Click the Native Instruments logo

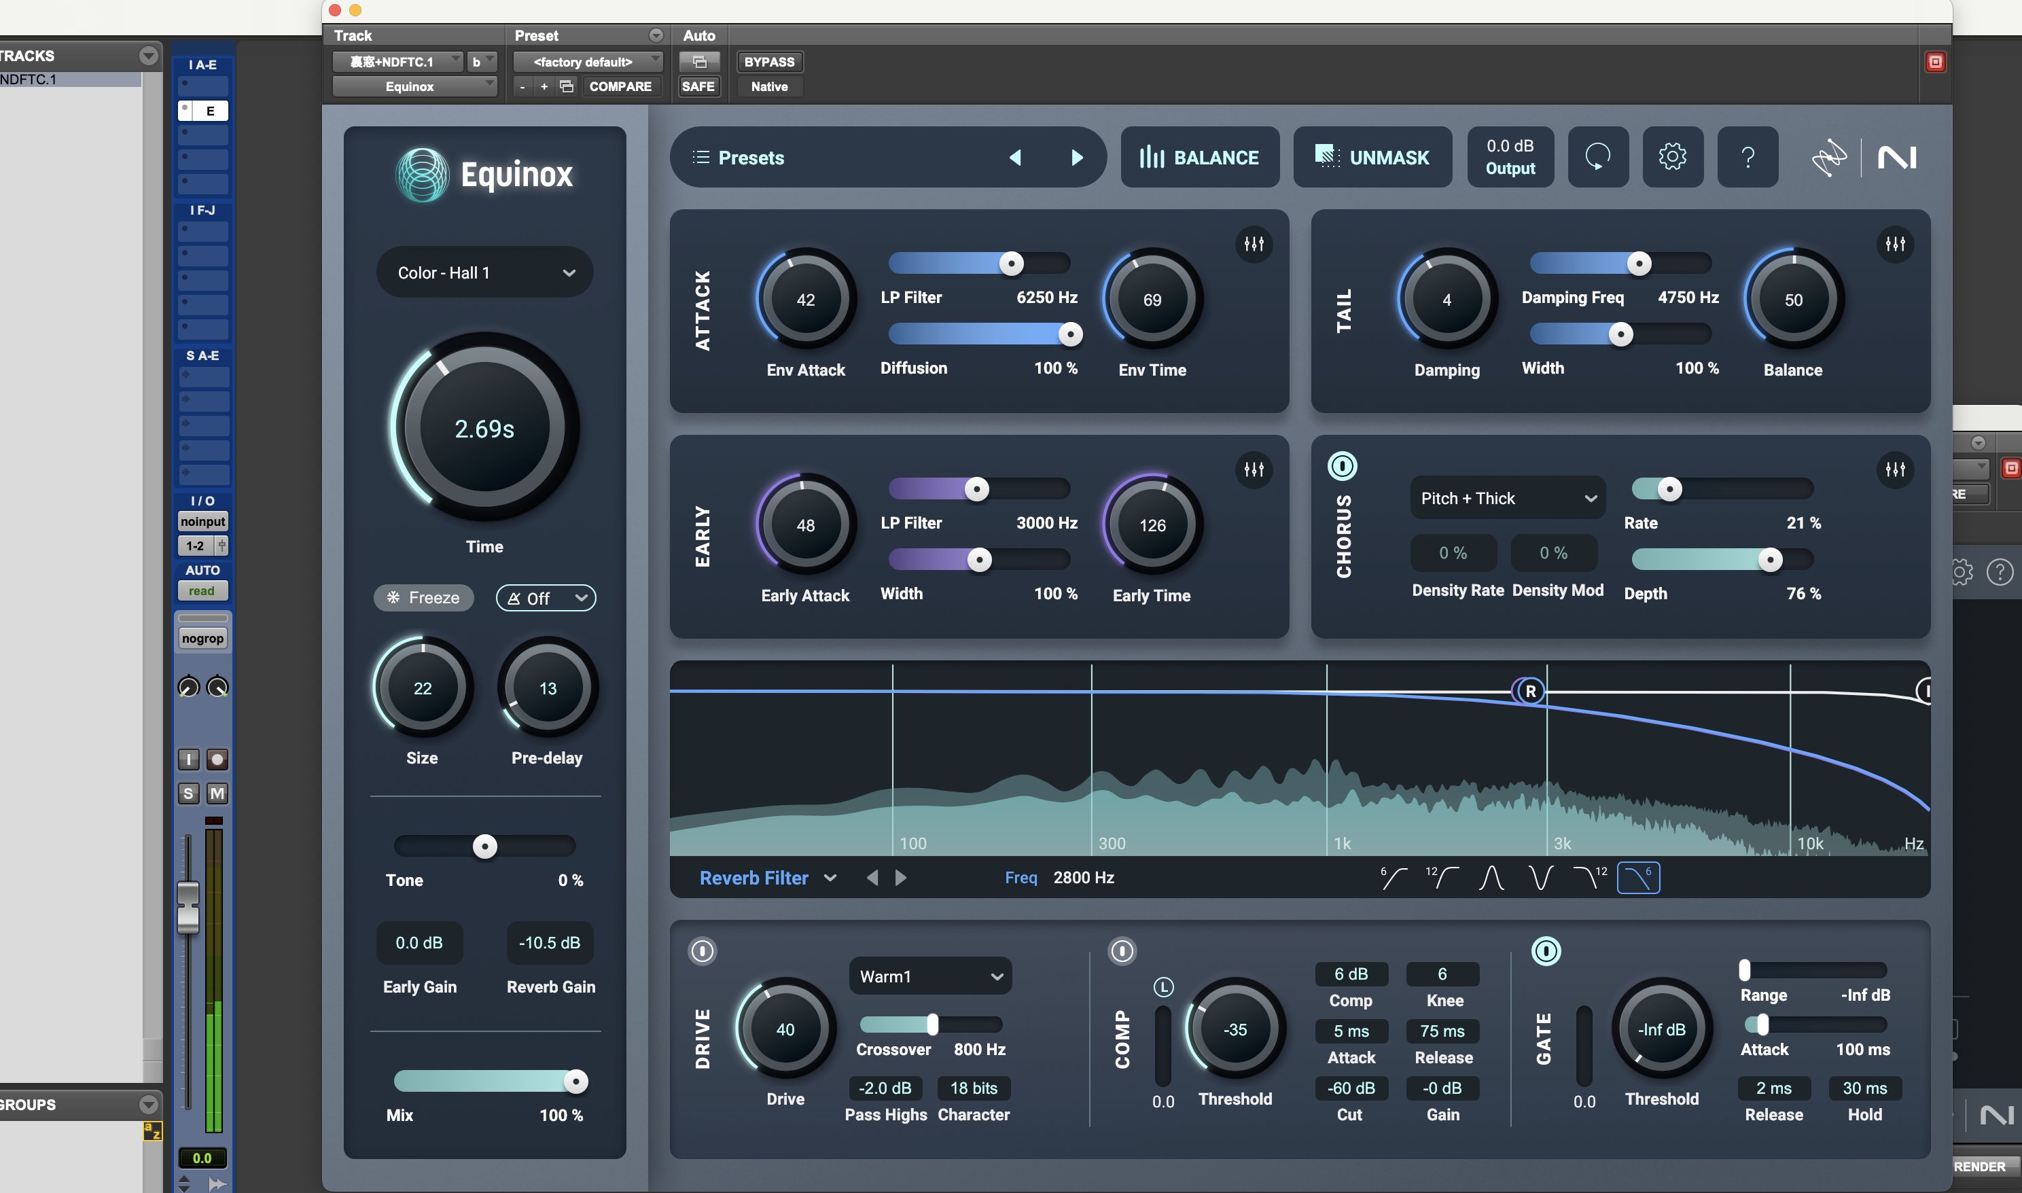click(x=1896, y=157)
